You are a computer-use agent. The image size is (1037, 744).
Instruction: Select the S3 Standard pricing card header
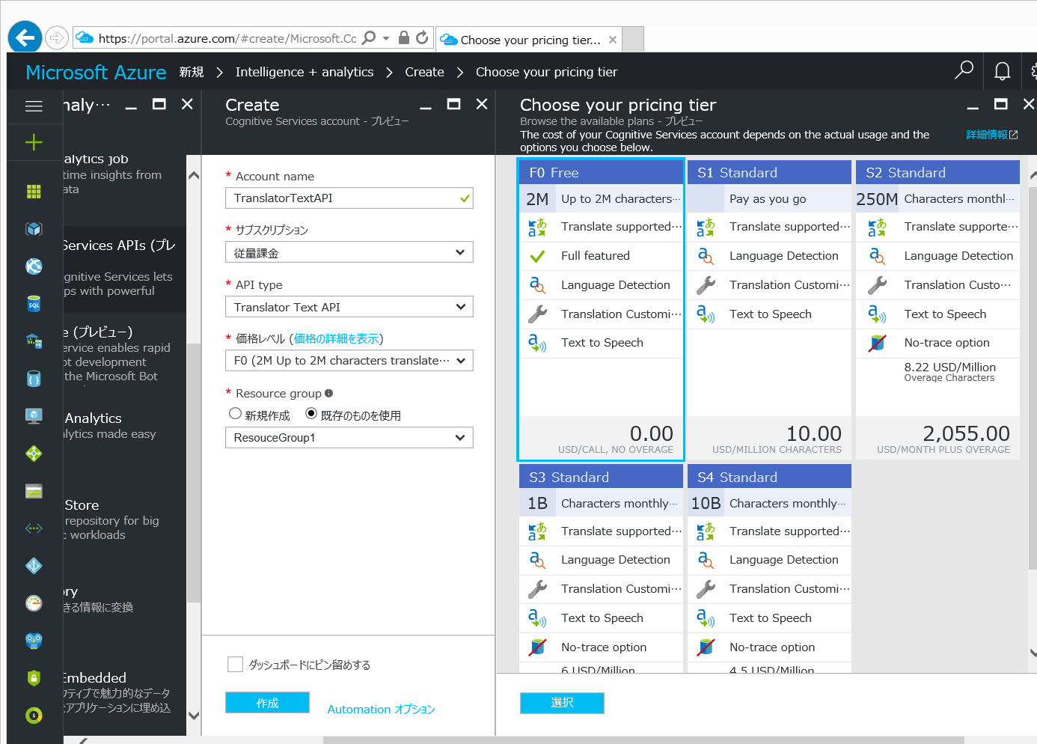[x=601, y=477]
